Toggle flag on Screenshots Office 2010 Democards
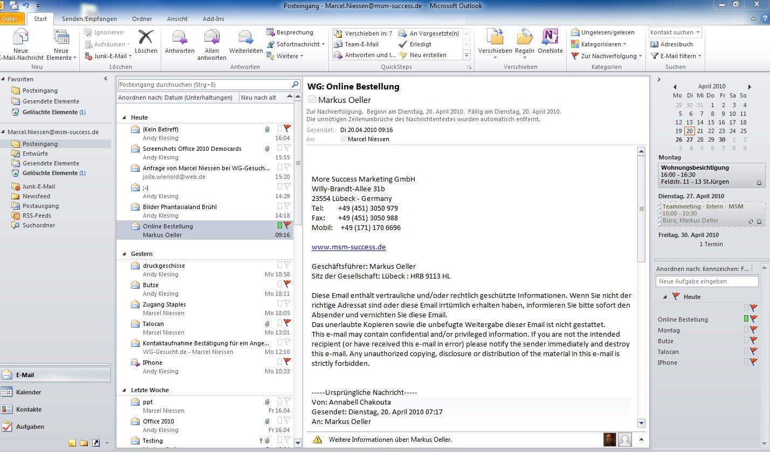770x452 pixels. [x=287, y=148]
